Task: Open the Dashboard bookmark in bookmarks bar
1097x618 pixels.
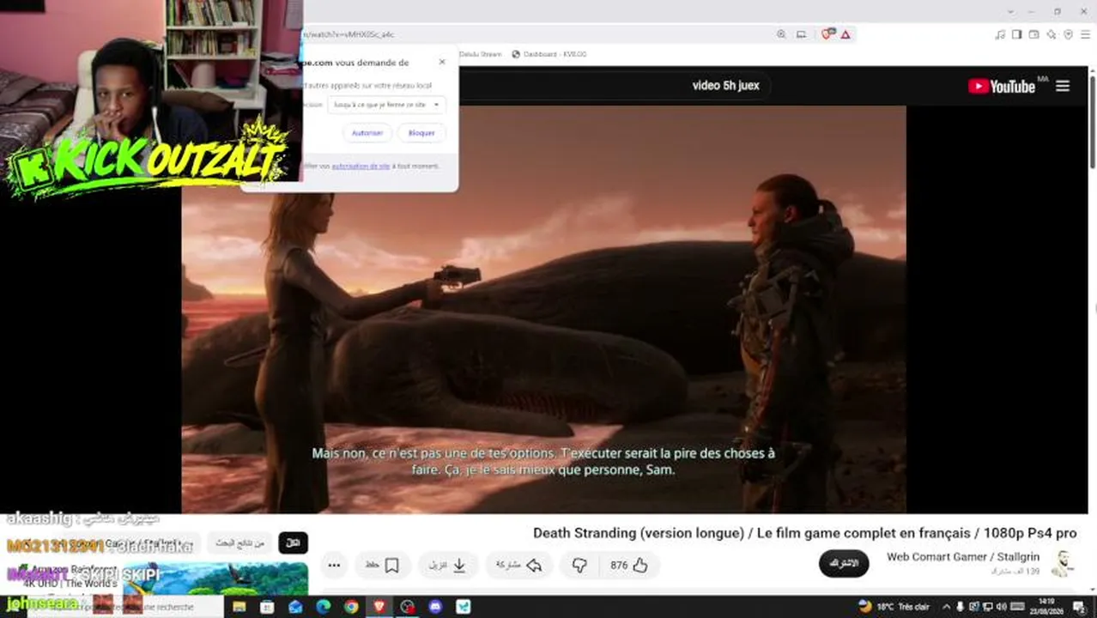Action: click(x=548, y=54)
